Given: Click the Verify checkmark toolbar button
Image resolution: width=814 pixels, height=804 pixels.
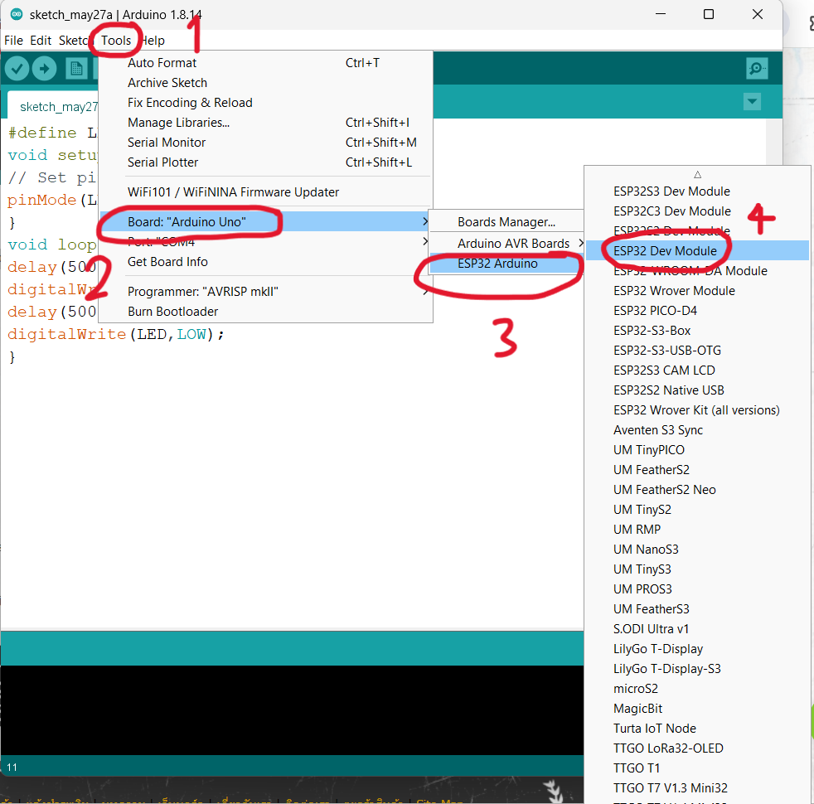Looking at the screenshot, I should [x=17, y=69].
